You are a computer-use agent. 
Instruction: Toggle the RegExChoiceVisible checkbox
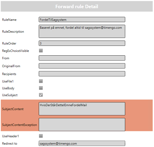(x=41, y=51)
